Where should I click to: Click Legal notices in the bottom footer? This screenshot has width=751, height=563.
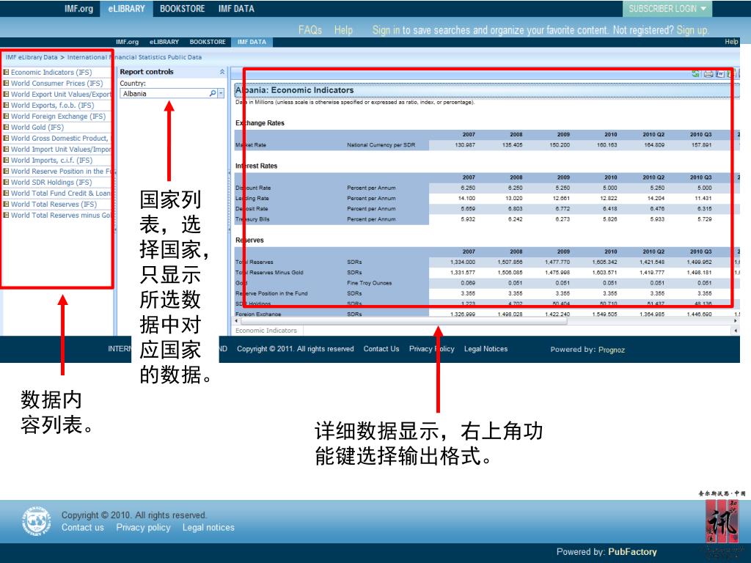pyautogui.click(x=208, y=528)
